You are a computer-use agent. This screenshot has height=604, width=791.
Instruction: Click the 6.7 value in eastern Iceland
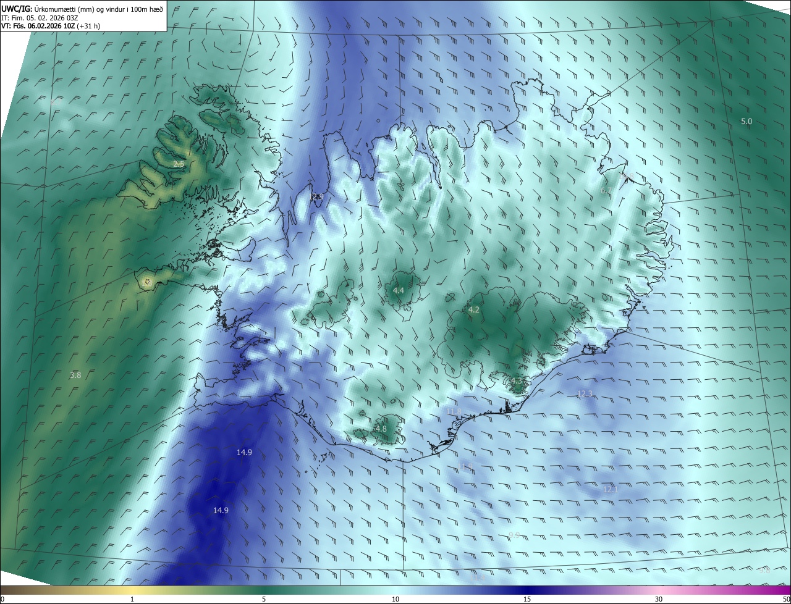[606, 191]
